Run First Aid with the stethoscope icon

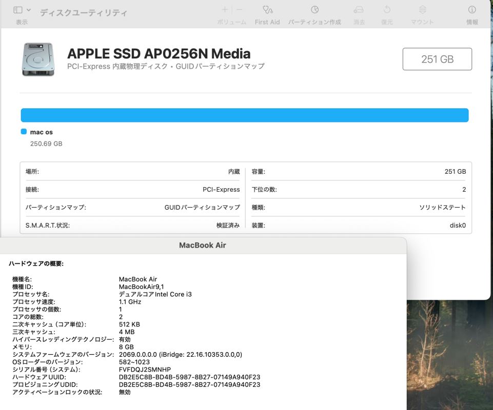[x=267, y=10]
